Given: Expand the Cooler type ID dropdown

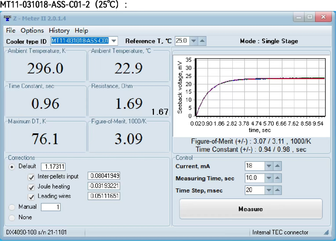Looking at the screenshot, I should pyautogui.click(x=114, y=41).
